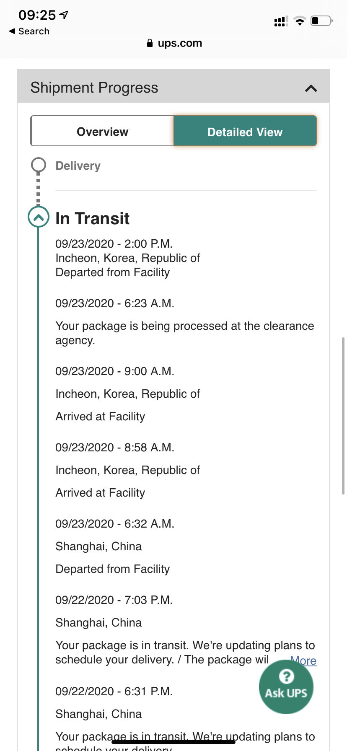
Task: Tap the Wi-Fi status icon
Action: pos(300,21)
